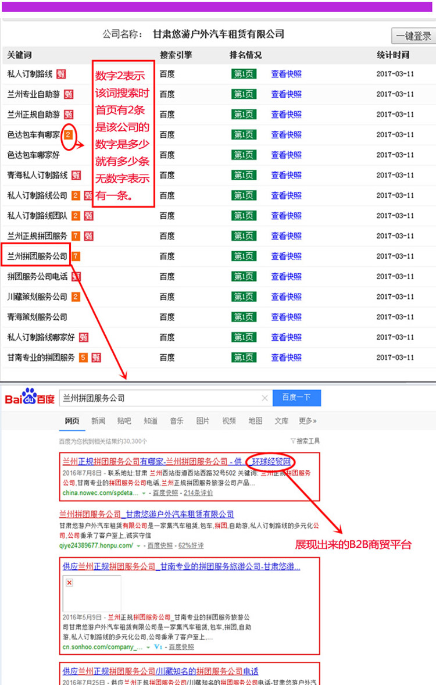Open result 供应兰州正规拼团服务公司/川藏知名的拼团服务公司电话
The image size is (436, 685).
pyautogui.click(x=160, y=671)
